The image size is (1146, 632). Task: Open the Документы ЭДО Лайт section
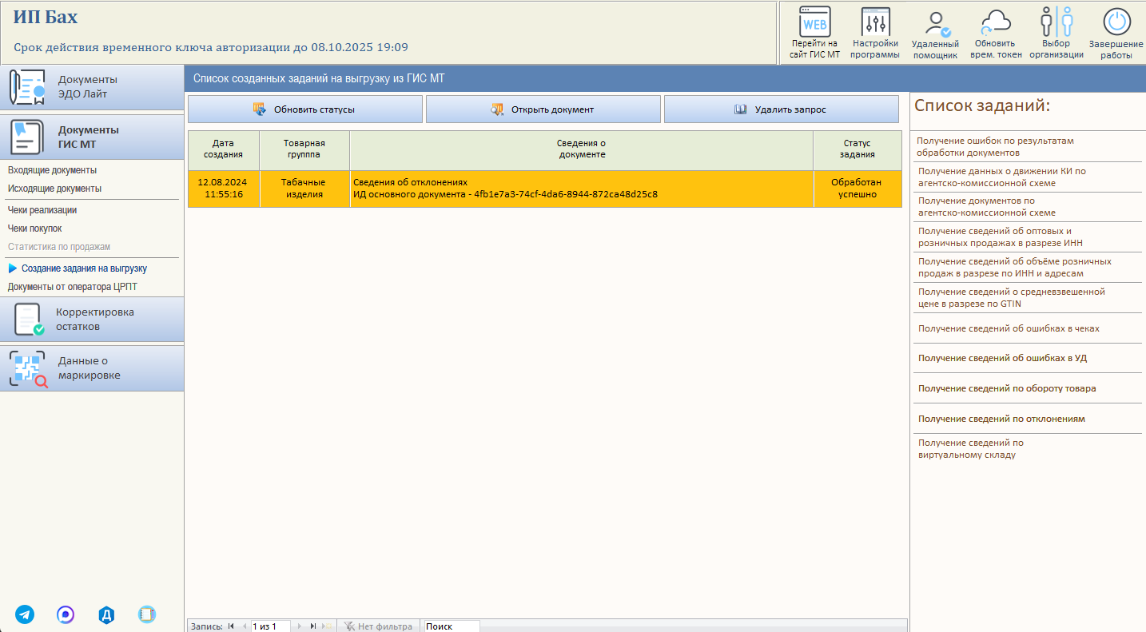pyautogui.click(x=92, y=87)
